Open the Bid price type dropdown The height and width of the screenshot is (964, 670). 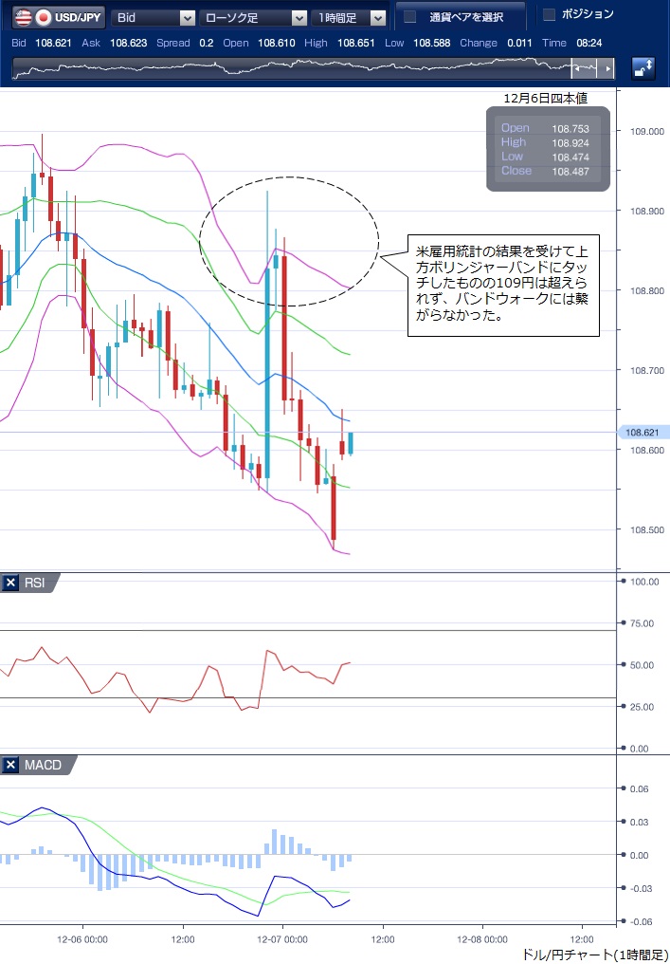(x=154, y=17)
